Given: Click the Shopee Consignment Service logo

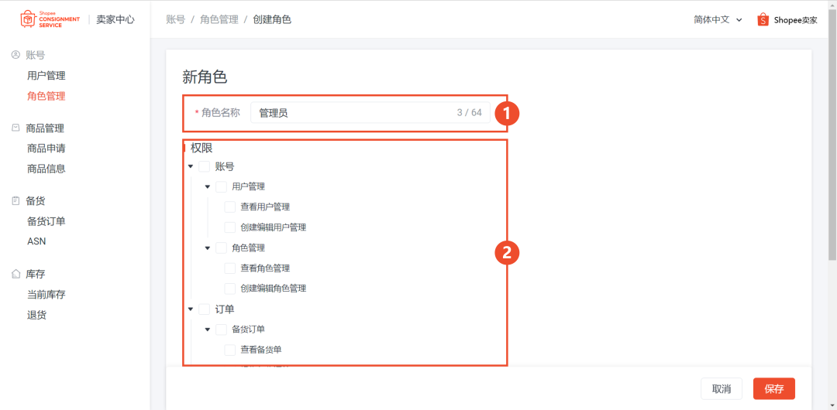Looking at the screenshot, I should (50, 19).
